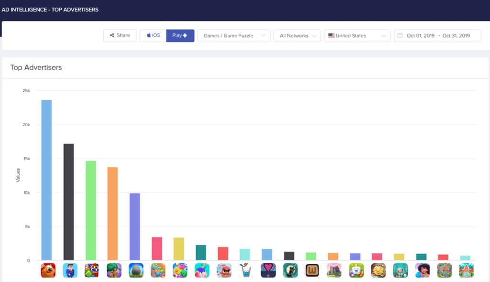490x282 pixels.
Task: Open the man in blue suit app icon
Action: [x=70, y=271]
